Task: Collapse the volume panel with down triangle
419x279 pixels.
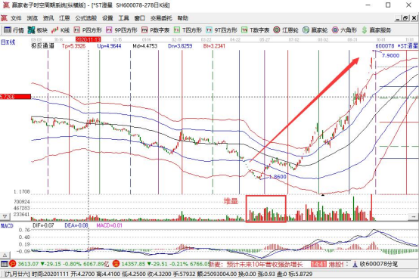Action: [5, 216]
